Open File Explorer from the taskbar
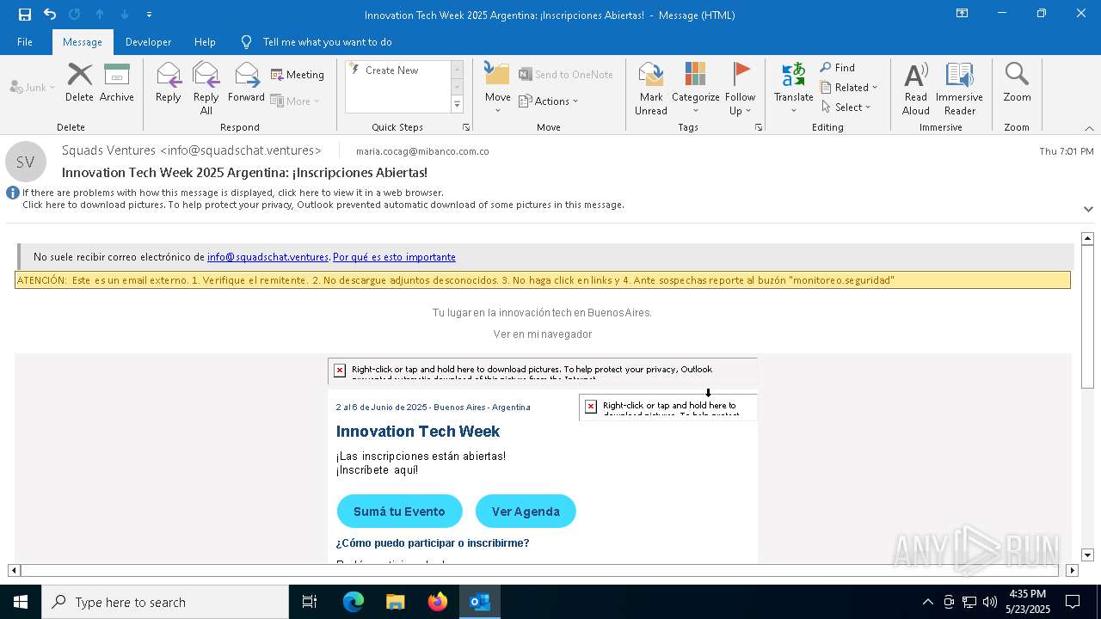The width and height of the screenshot is (1101, 619). pyautogui.click(x=396, y=602)
